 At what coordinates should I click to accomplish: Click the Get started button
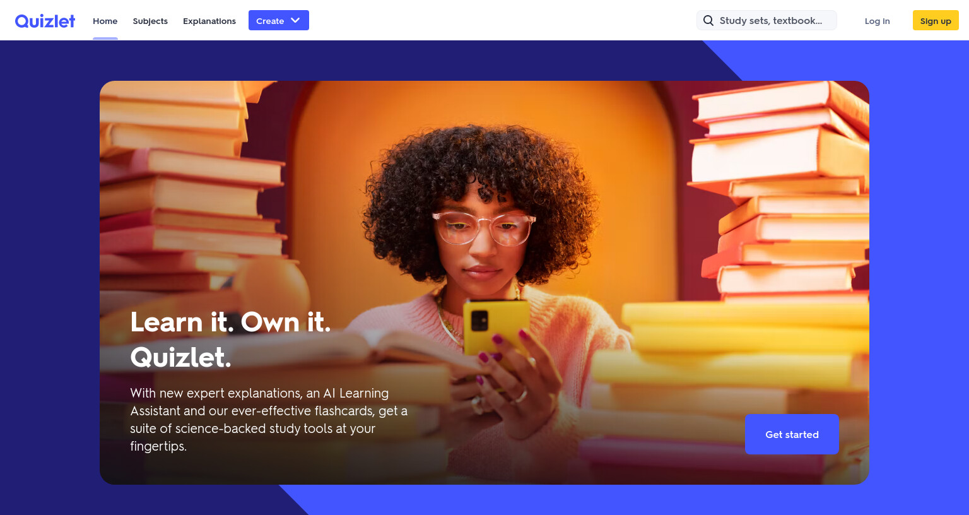792,434
